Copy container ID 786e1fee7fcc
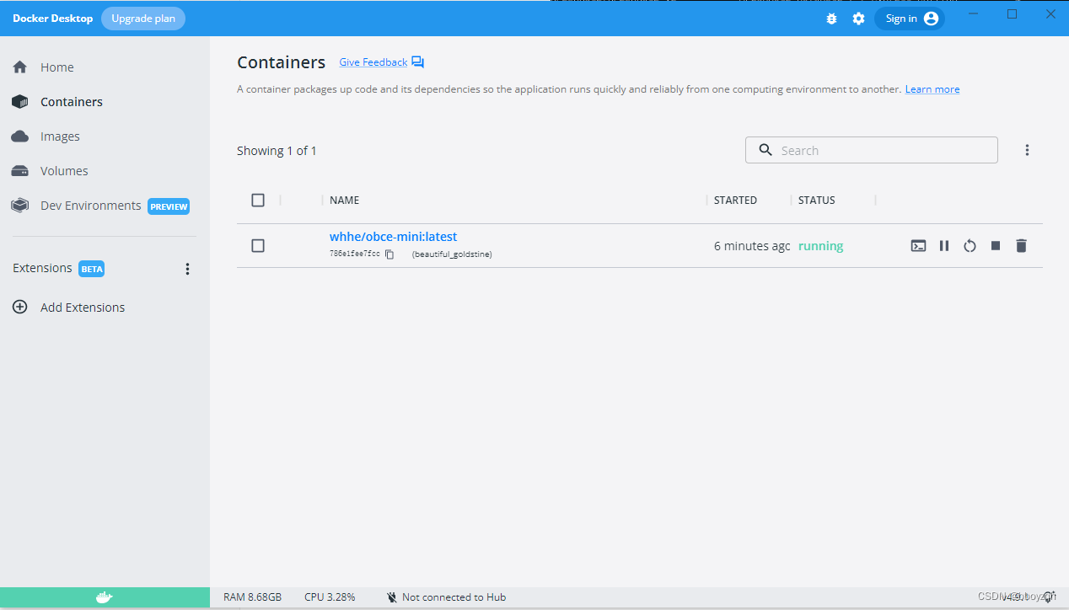The width and height of the screenshot is (1069, 610). 389,254
